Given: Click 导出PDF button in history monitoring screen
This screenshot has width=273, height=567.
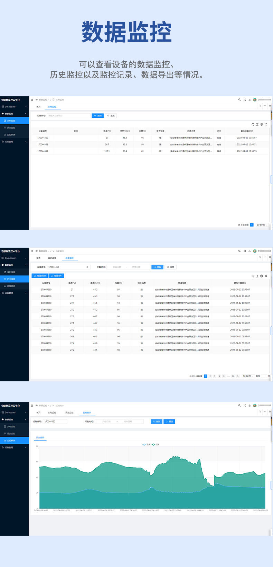Looking at the screenshot, I should tap(56, 276).
